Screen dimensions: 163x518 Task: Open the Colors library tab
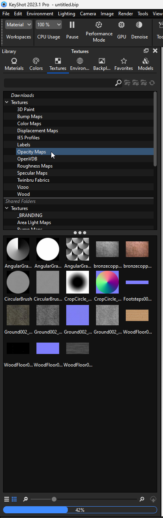point(36,64)
